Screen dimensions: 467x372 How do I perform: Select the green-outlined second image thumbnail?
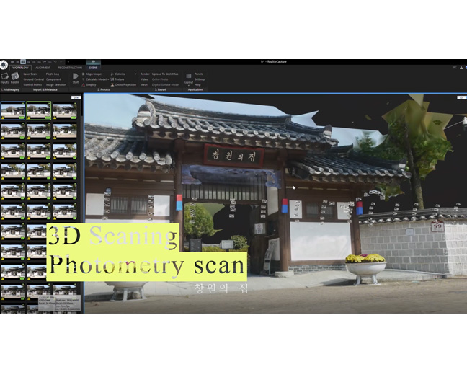click(x=39, y=110)
